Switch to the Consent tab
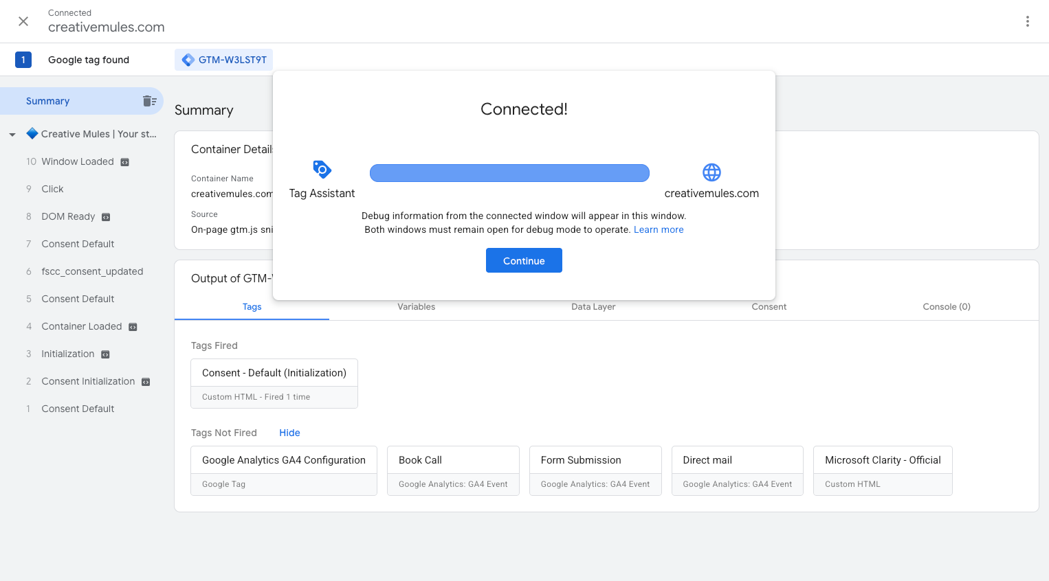 coord(769,307)
